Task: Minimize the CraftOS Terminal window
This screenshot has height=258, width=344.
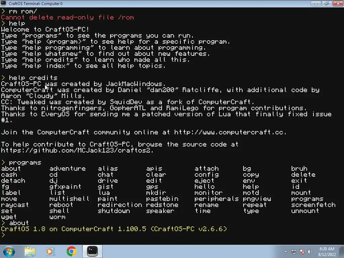Action: (316, 3)
